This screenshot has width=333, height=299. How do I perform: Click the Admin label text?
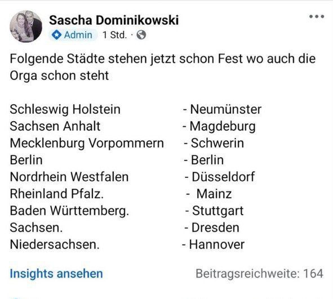coord(78,35)
